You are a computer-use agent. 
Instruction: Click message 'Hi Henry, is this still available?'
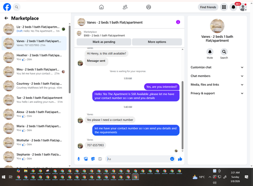point(106,53)
